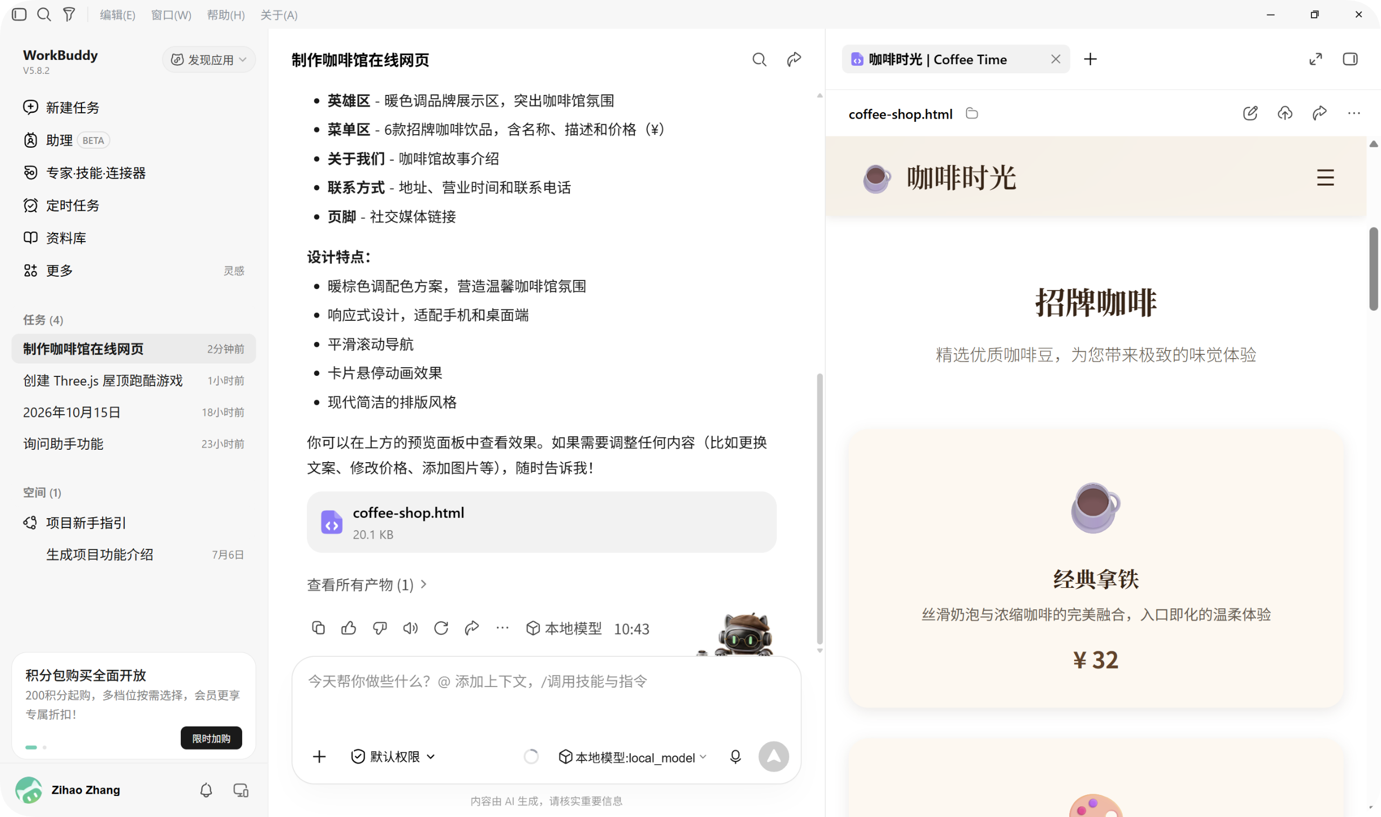Open the 帮助(H) menu
Image resolution: width=1381 pixels, height=817 pixels.
(226, 15)
